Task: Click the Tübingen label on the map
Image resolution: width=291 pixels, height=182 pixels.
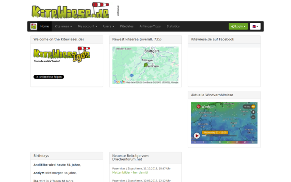Action: click(x=147, y=60)
